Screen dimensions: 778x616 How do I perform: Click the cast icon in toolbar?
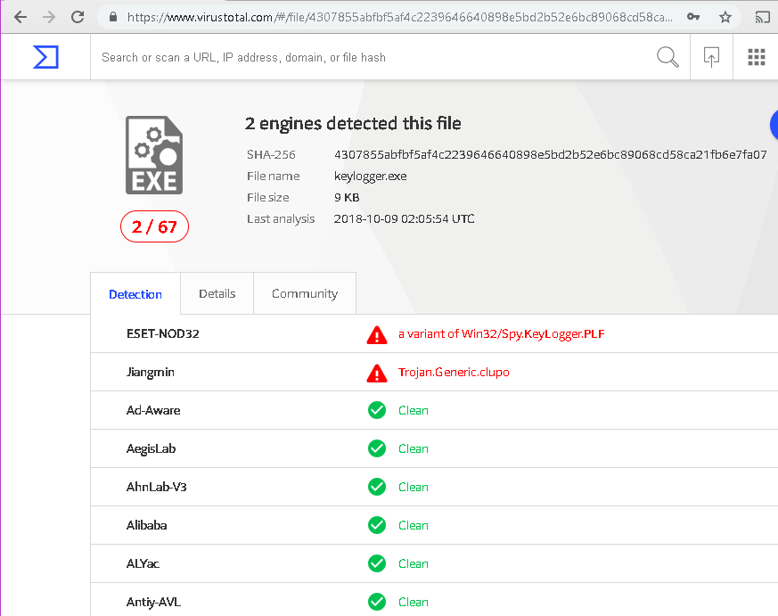[x=762, y=17]
